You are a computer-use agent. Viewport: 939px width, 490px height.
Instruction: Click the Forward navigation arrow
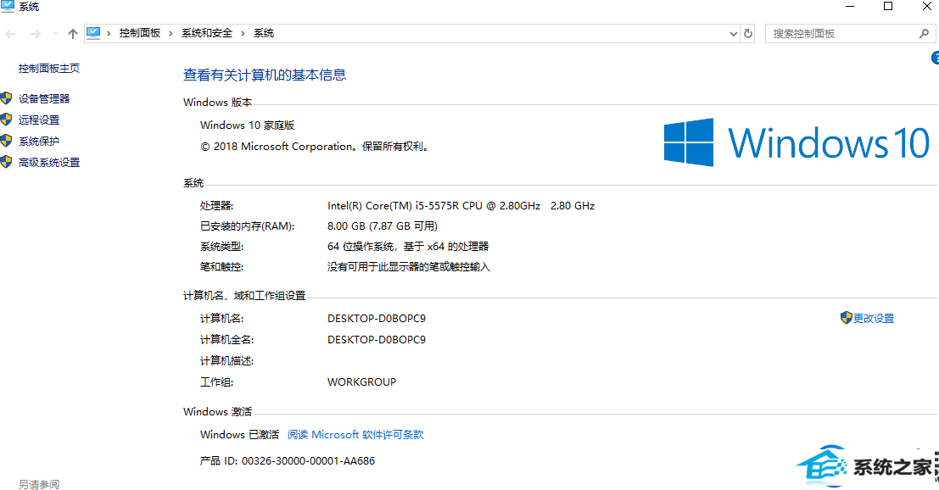tap(36, 34)
